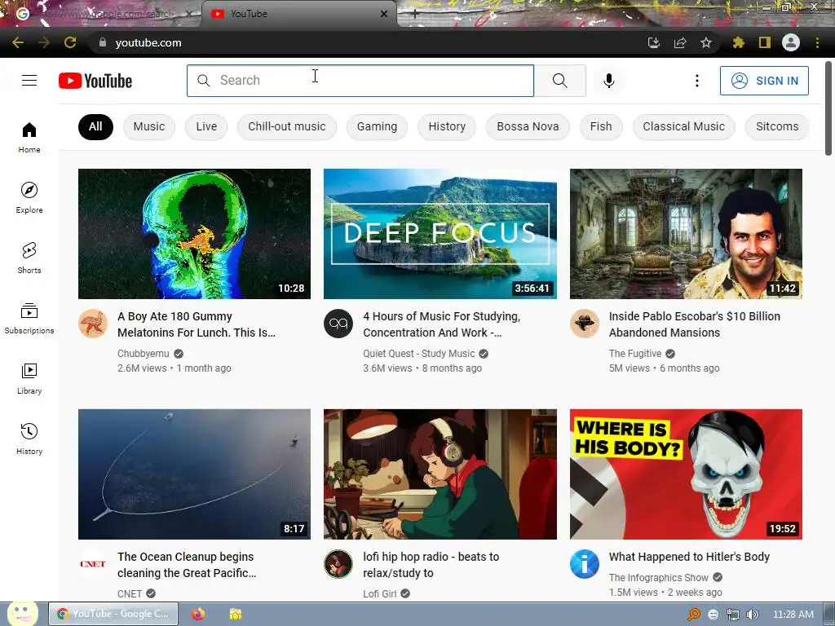
Task: Select the Music filter chip
Action: [x=149, y=126]
